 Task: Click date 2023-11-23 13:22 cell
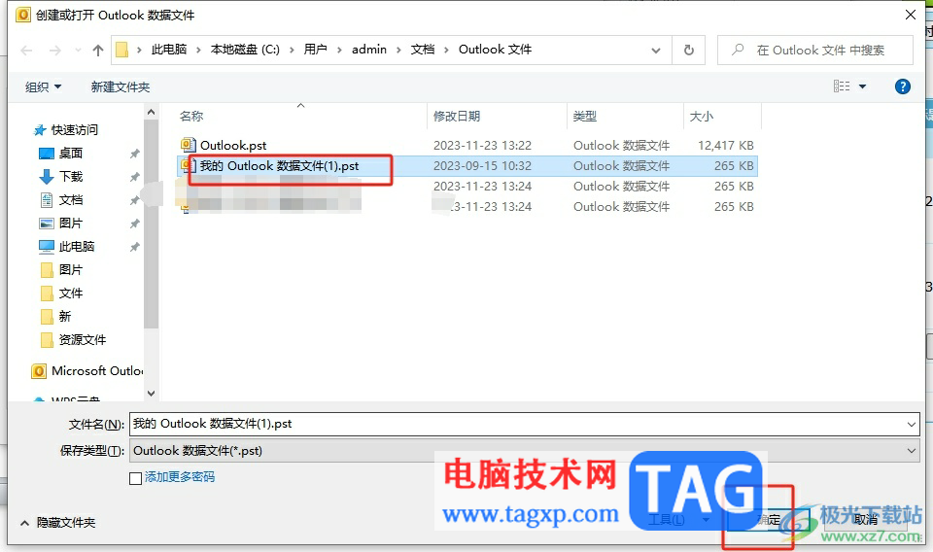[x=482, y=145]
